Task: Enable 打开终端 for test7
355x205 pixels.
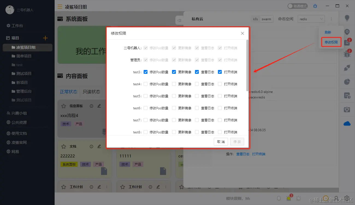Action: pyautogui.click(x=220, y=120)
